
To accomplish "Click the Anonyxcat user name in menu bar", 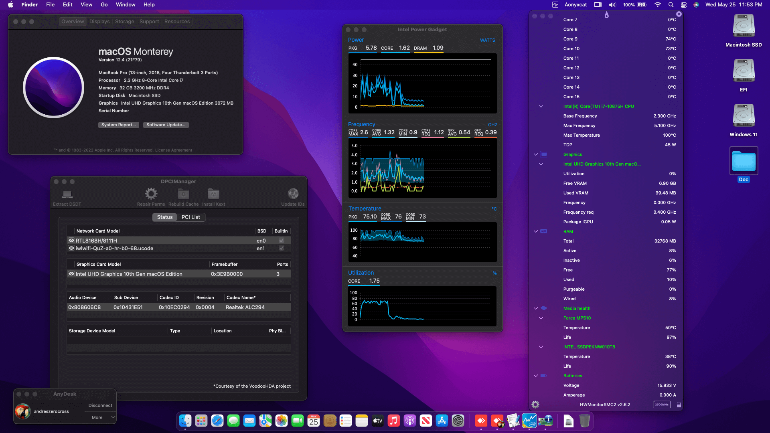I will pos(575,5).
